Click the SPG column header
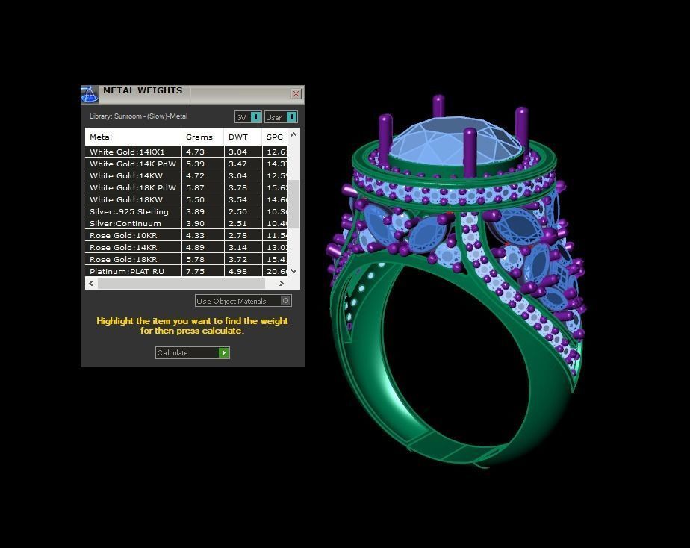Screen dimensions: 690x548 point(275,137)
